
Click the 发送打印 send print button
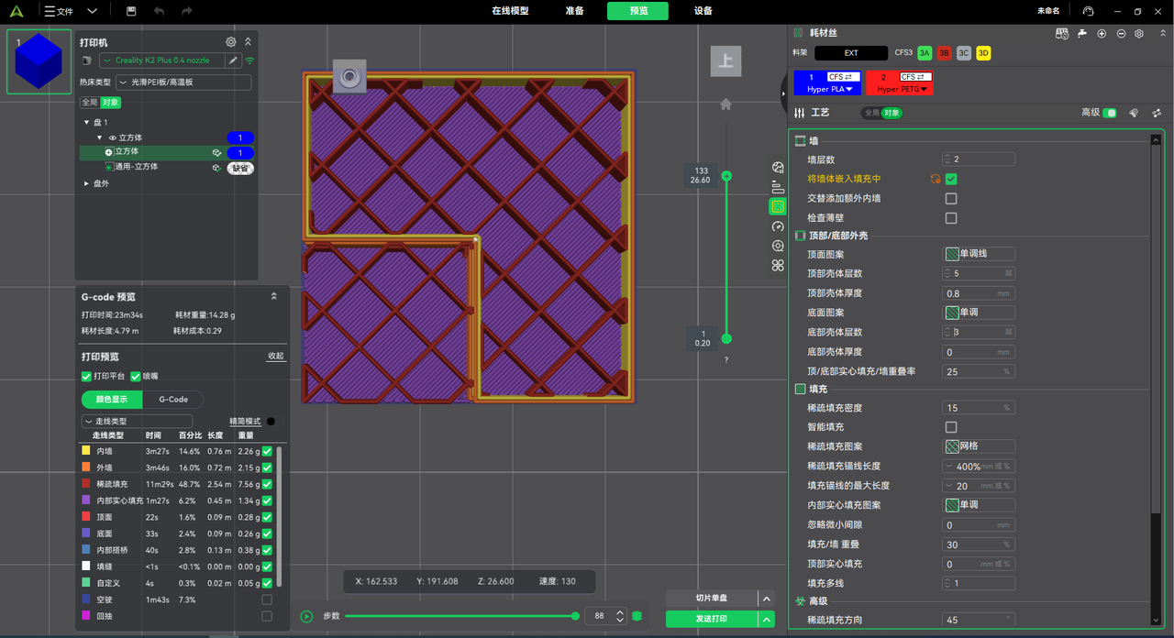pos(712,620)
